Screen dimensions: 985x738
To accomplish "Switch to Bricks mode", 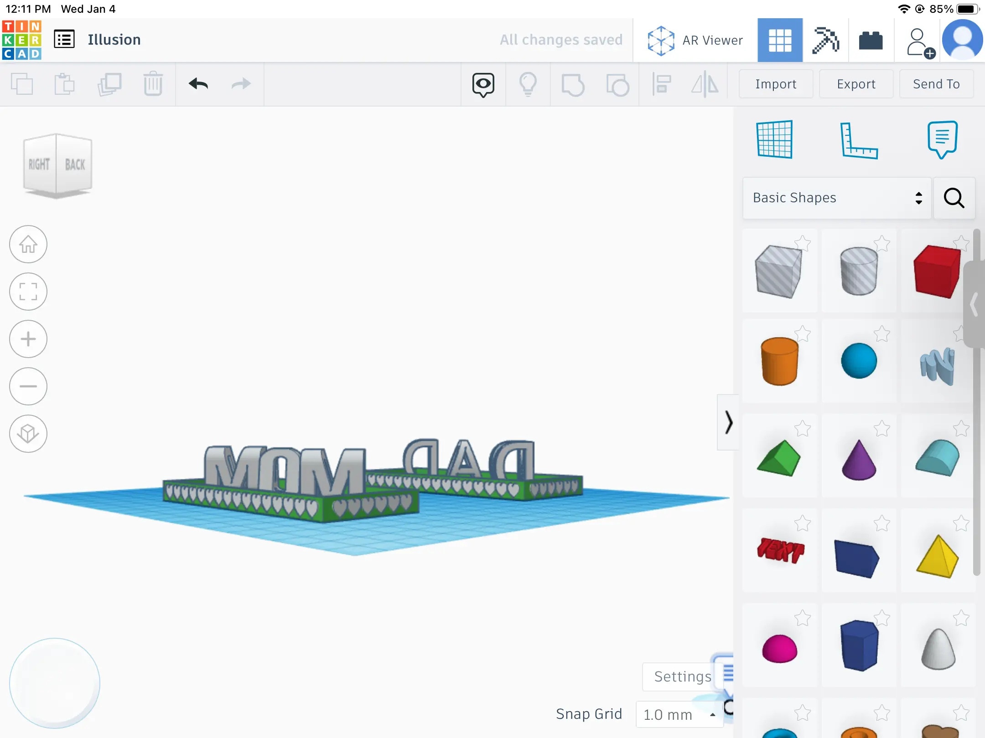I will click(871, 40).
